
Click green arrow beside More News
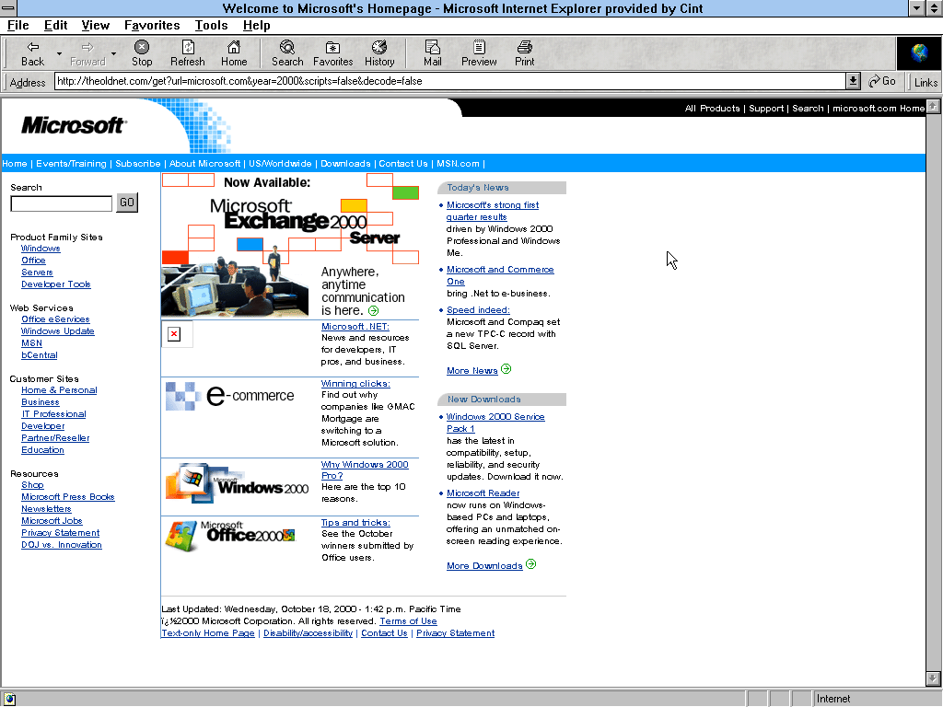(506, 369)
